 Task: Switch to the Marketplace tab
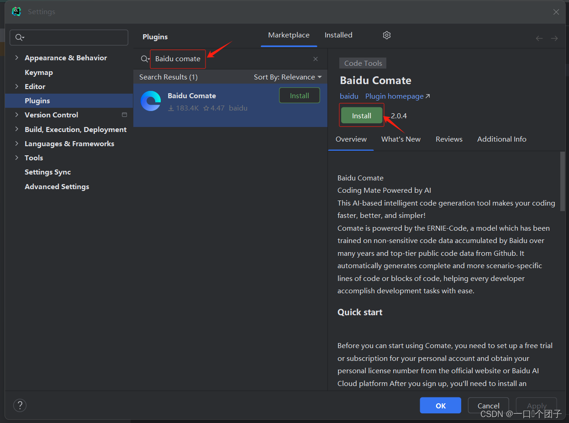tap(289, 35)
